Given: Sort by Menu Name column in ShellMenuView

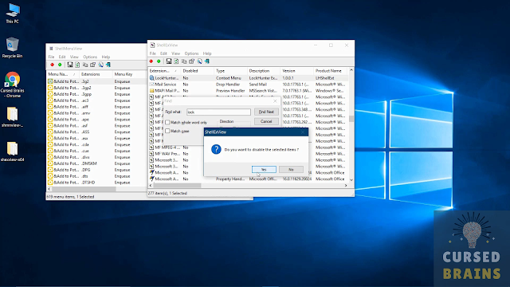Looking at the screenshot, I should tap(63, 74).
